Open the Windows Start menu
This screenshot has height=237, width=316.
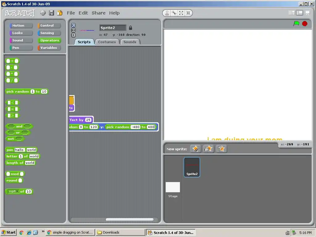(9, 232)
